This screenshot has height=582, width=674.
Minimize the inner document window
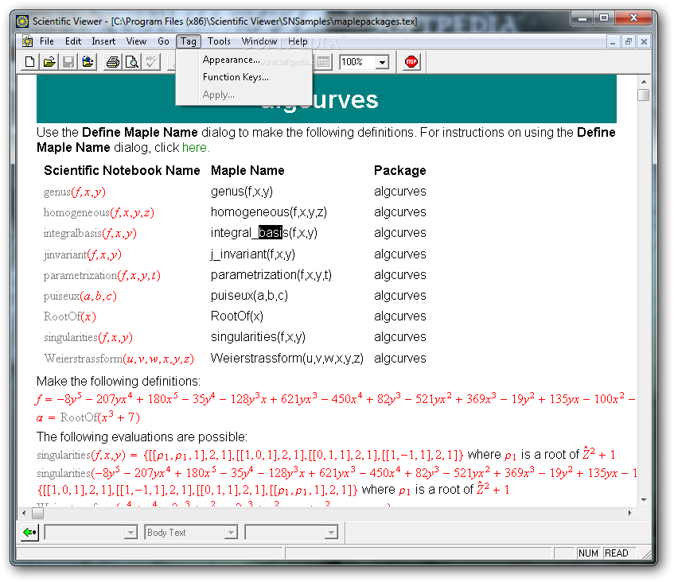click(613, 41)
